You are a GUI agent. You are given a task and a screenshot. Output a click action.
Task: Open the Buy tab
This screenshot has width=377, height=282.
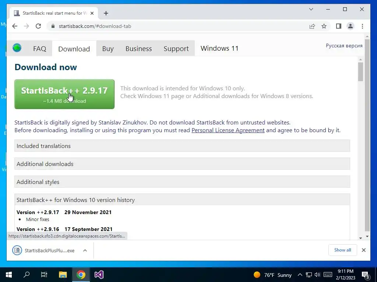coord(108,49)
